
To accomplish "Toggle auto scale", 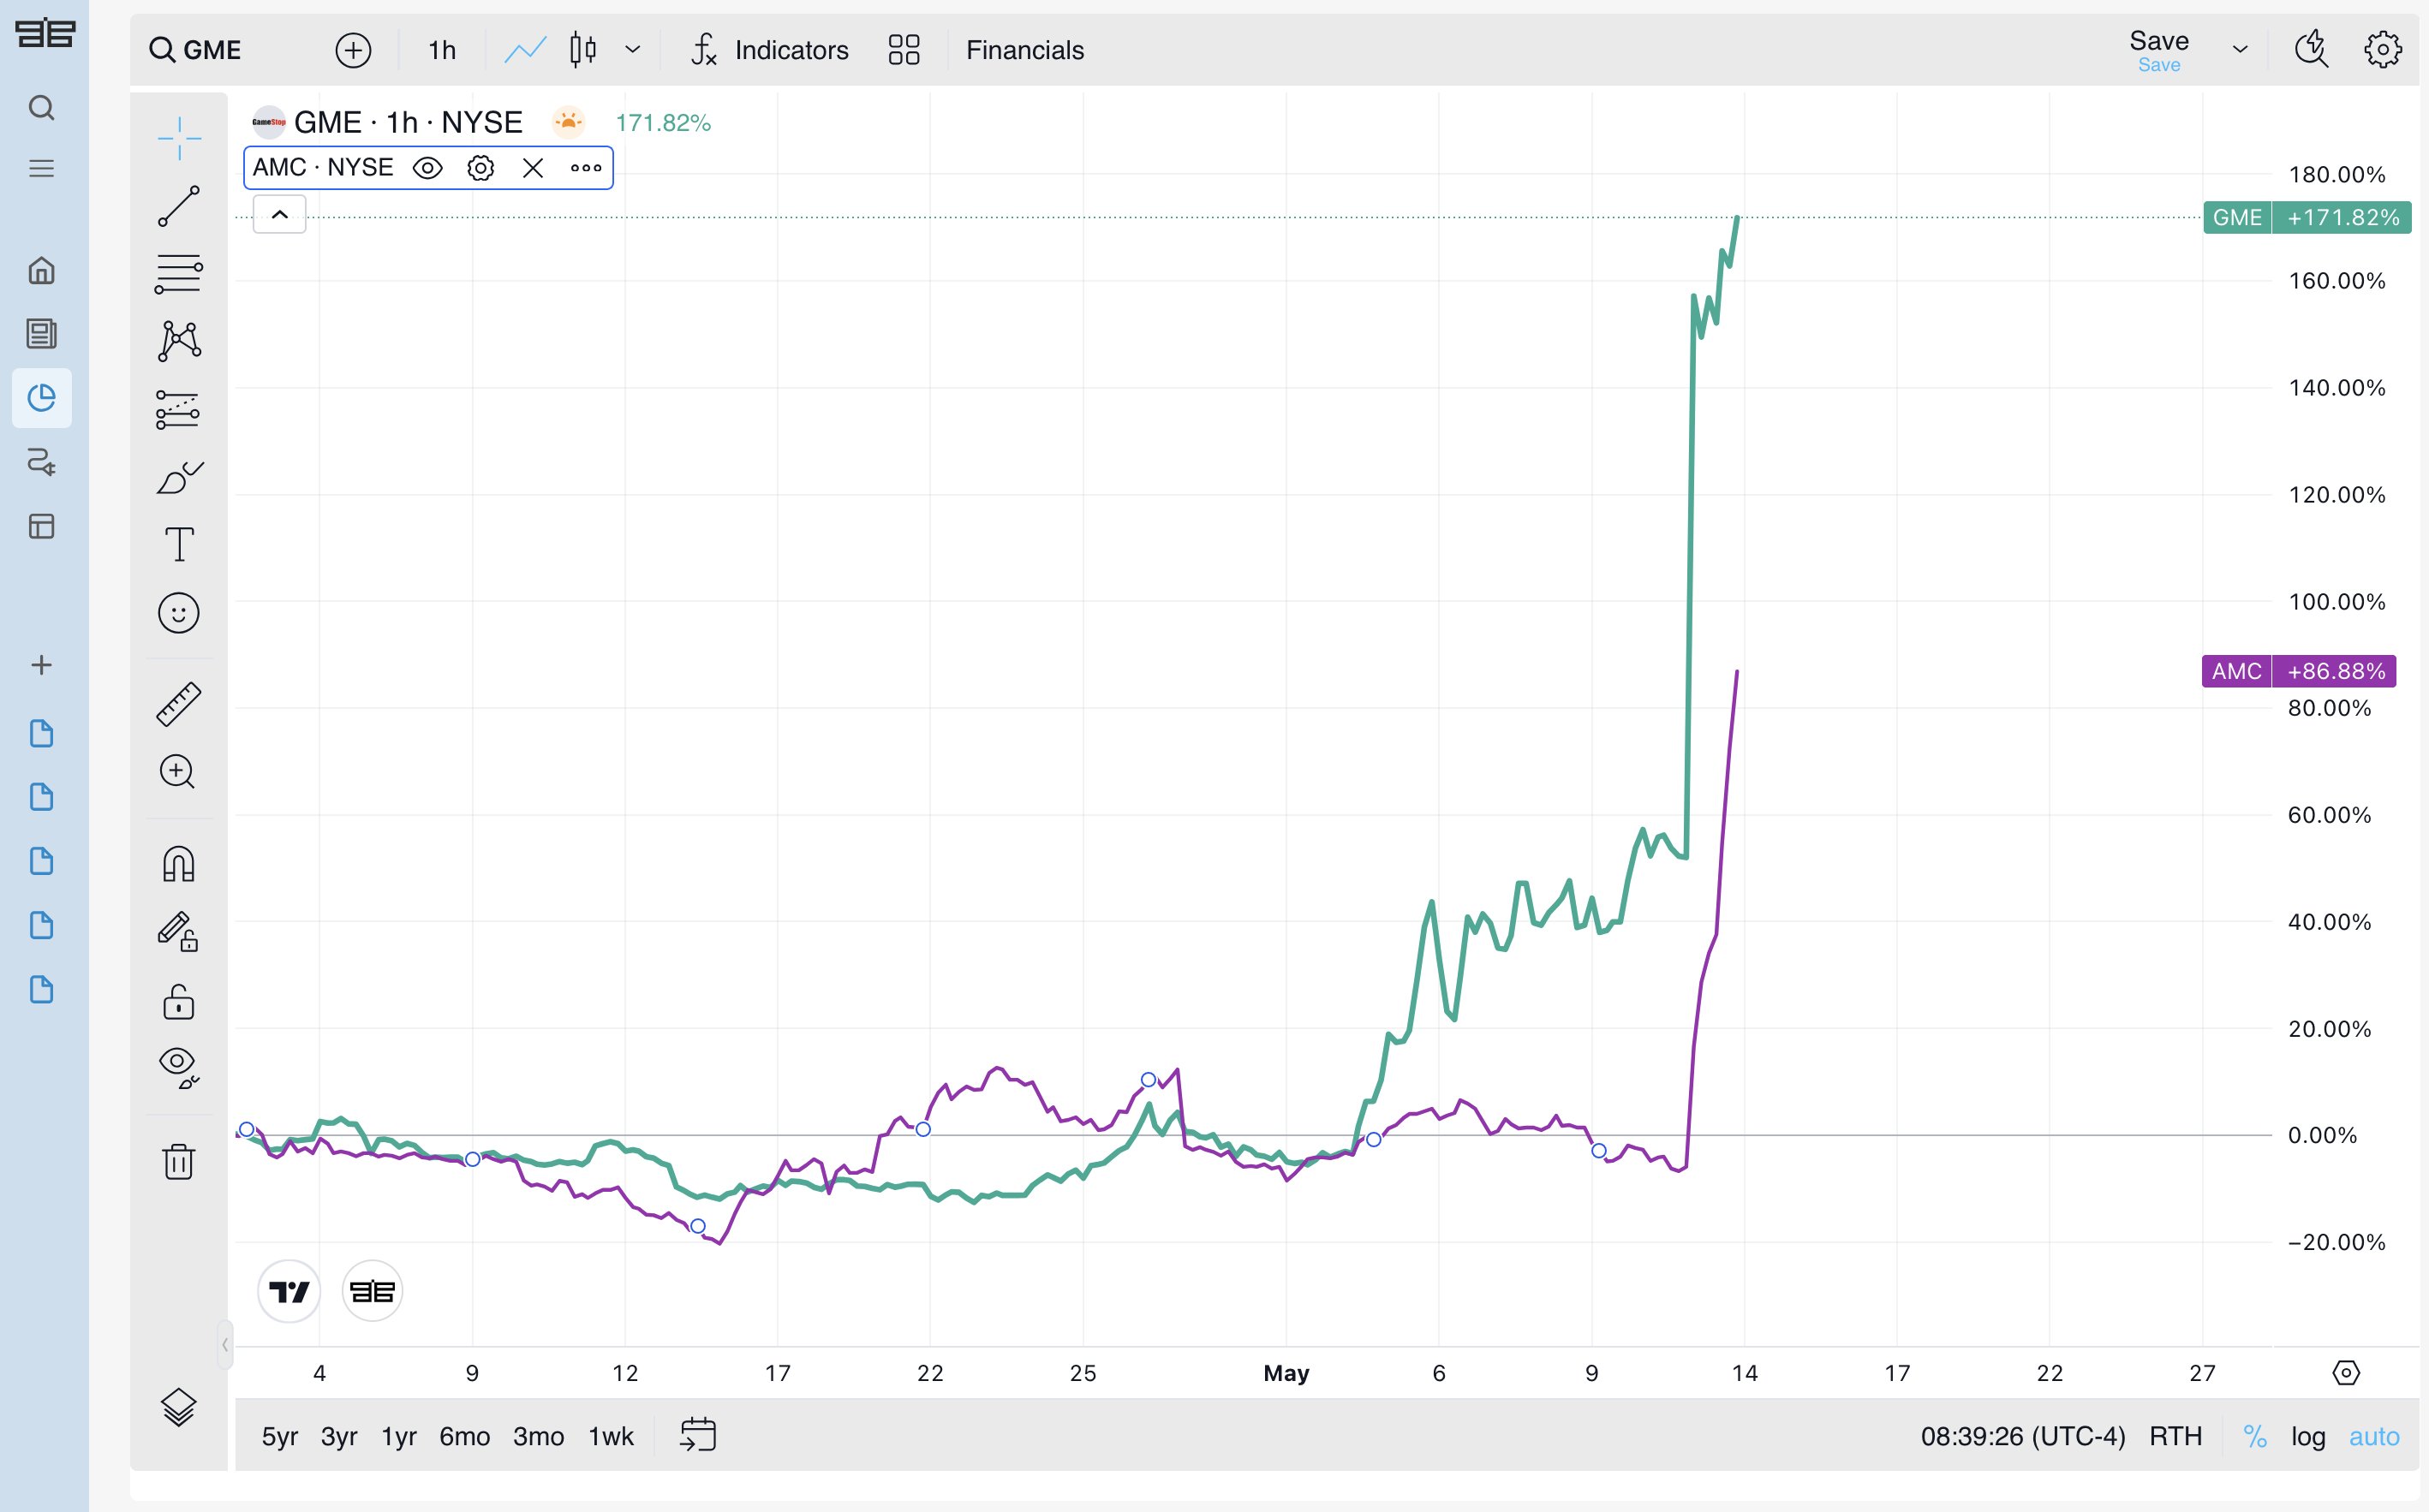I will coord(2375,1437).
